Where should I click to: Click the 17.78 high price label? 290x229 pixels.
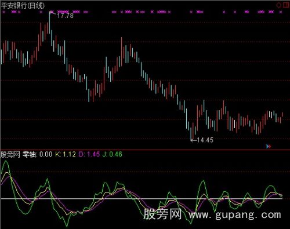coord(65,16)
